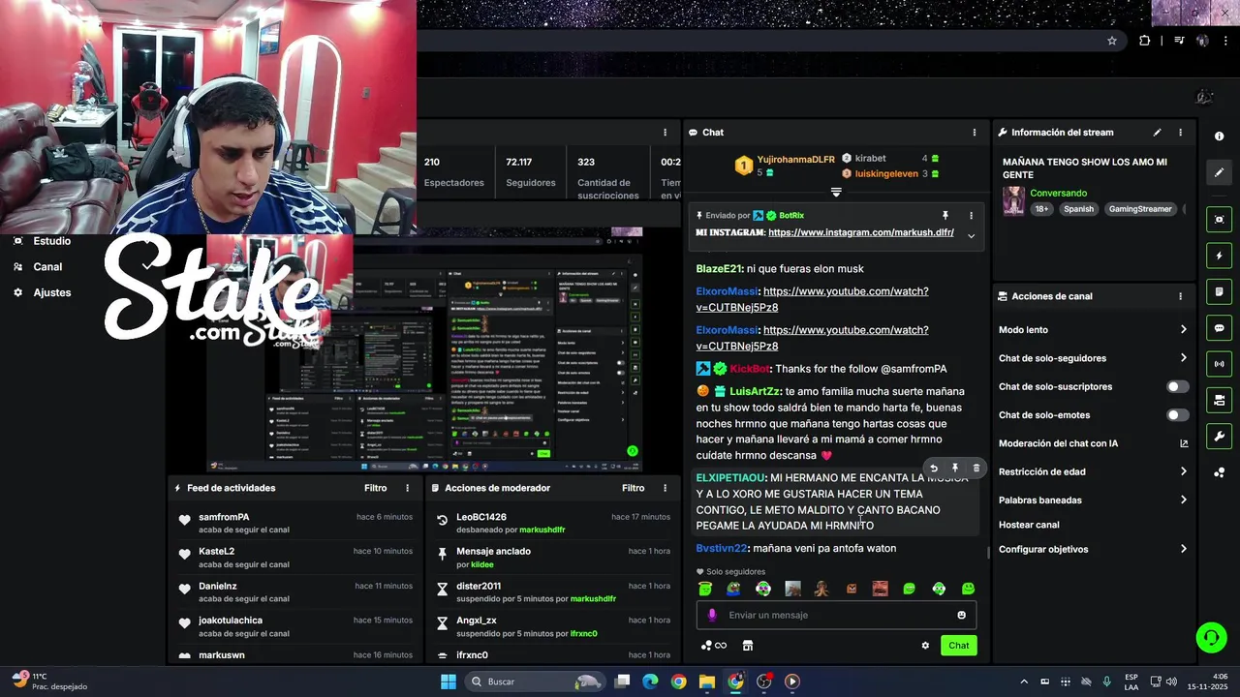
Task: Select Mensaje anclado moderator action row
Action: (552, 558)
